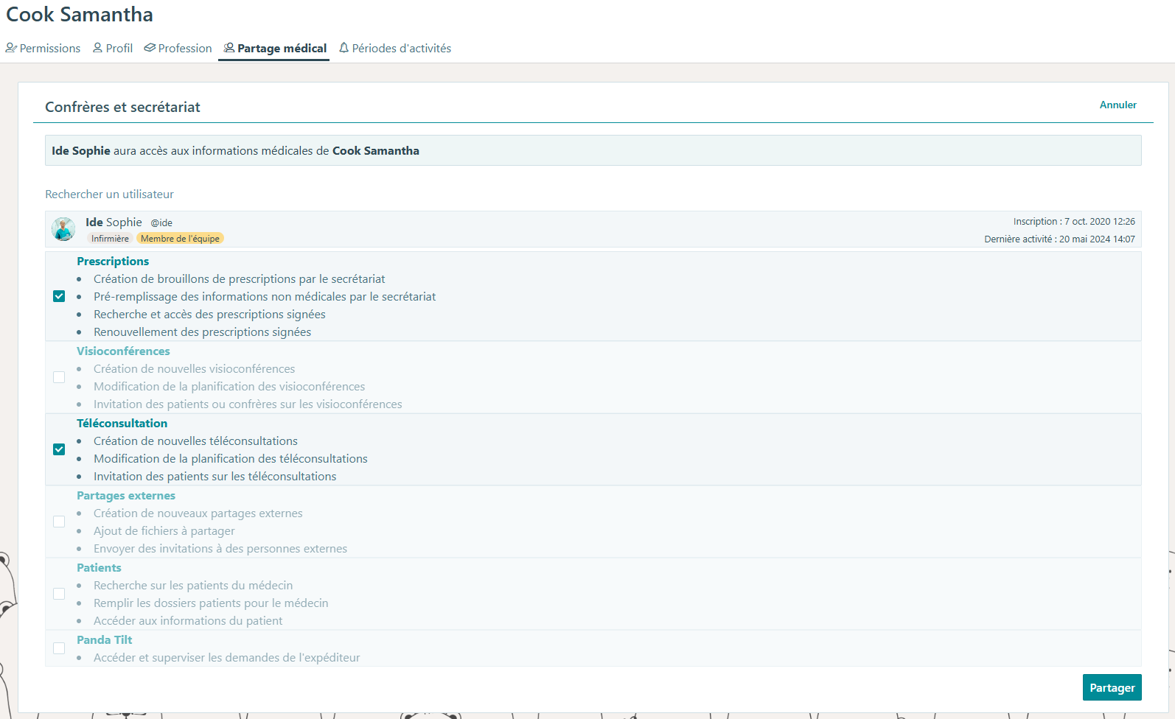Image resolution: width=1175 pixels, height=719 pixels.
Task: Check the Patients permission checkbox
Action: [59, 594]
